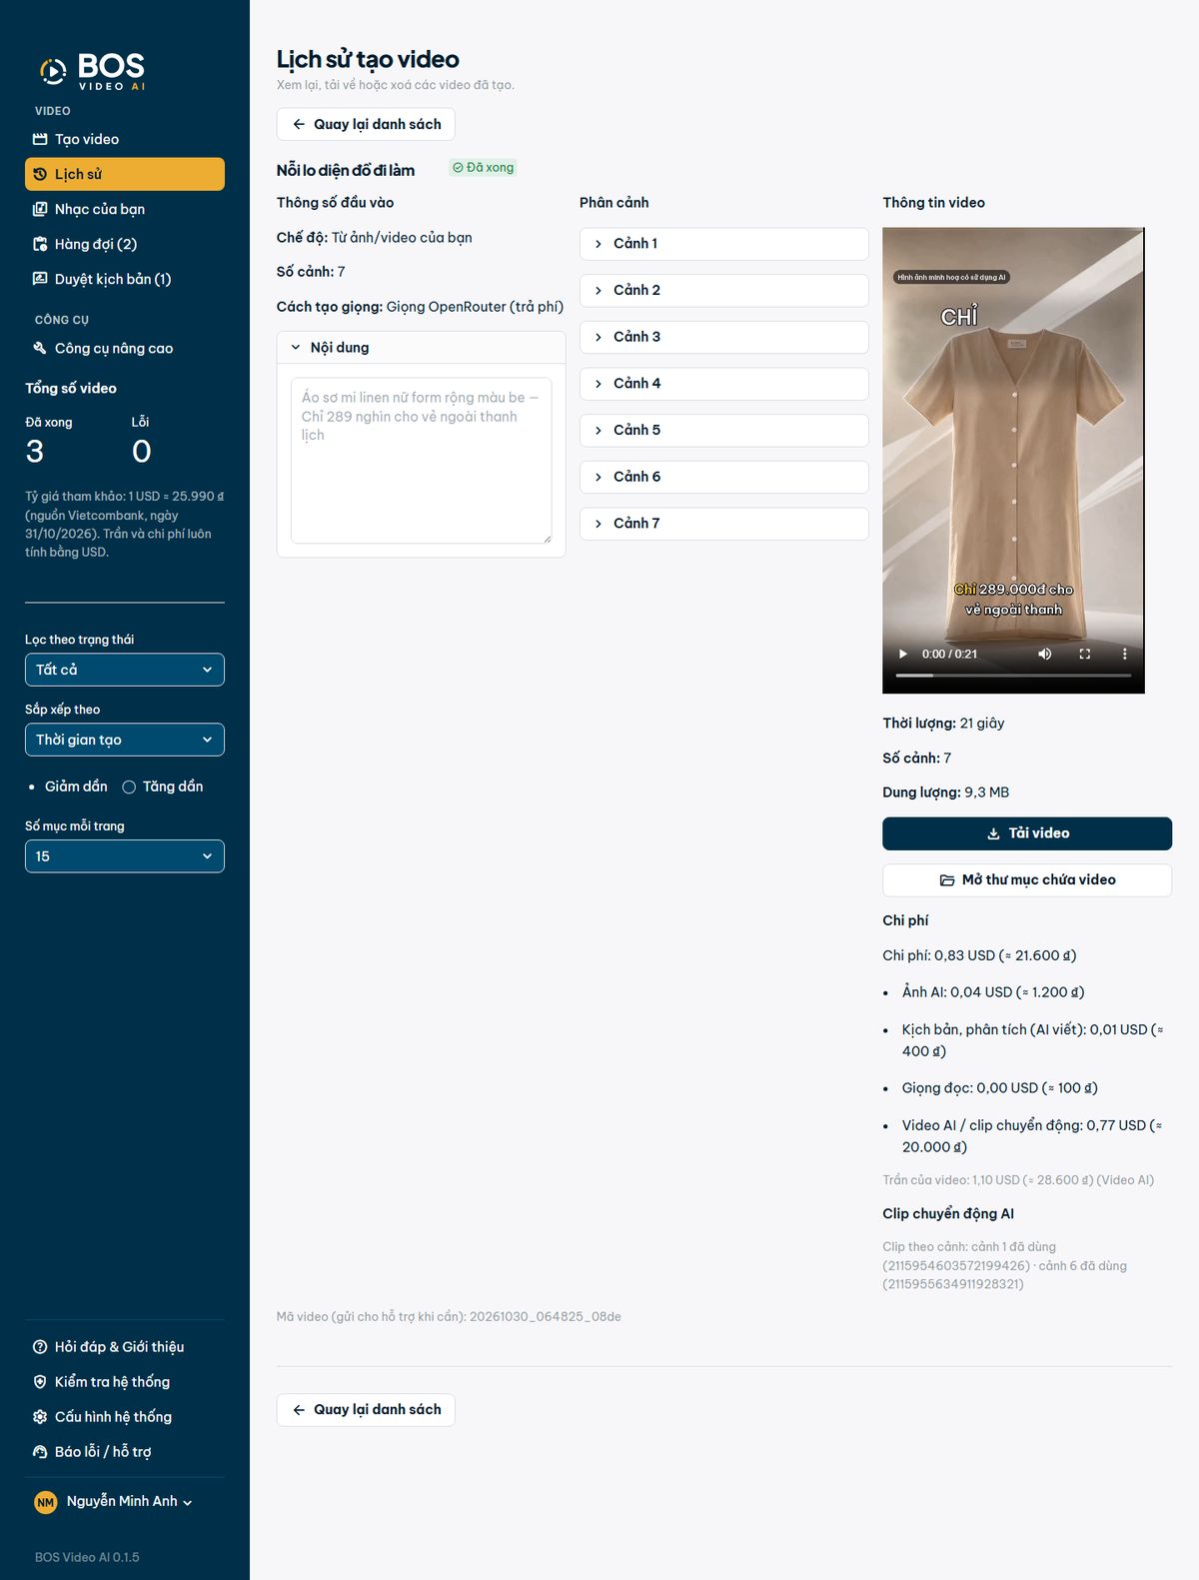1199x1580 pixels.
Task: Click the BOS Video AI logo
Action: [x=92, y=70]
